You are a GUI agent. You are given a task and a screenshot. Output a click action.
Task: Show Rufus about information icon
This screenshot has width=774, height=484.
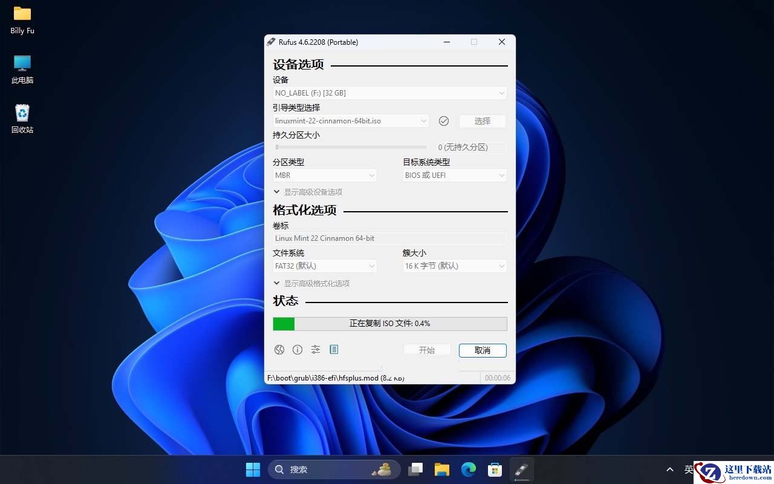pyautogui.click(x=298, y=350)
